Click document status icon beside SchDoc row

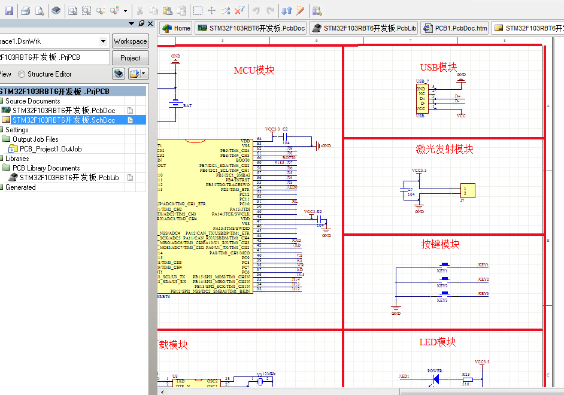click(130, 120)
